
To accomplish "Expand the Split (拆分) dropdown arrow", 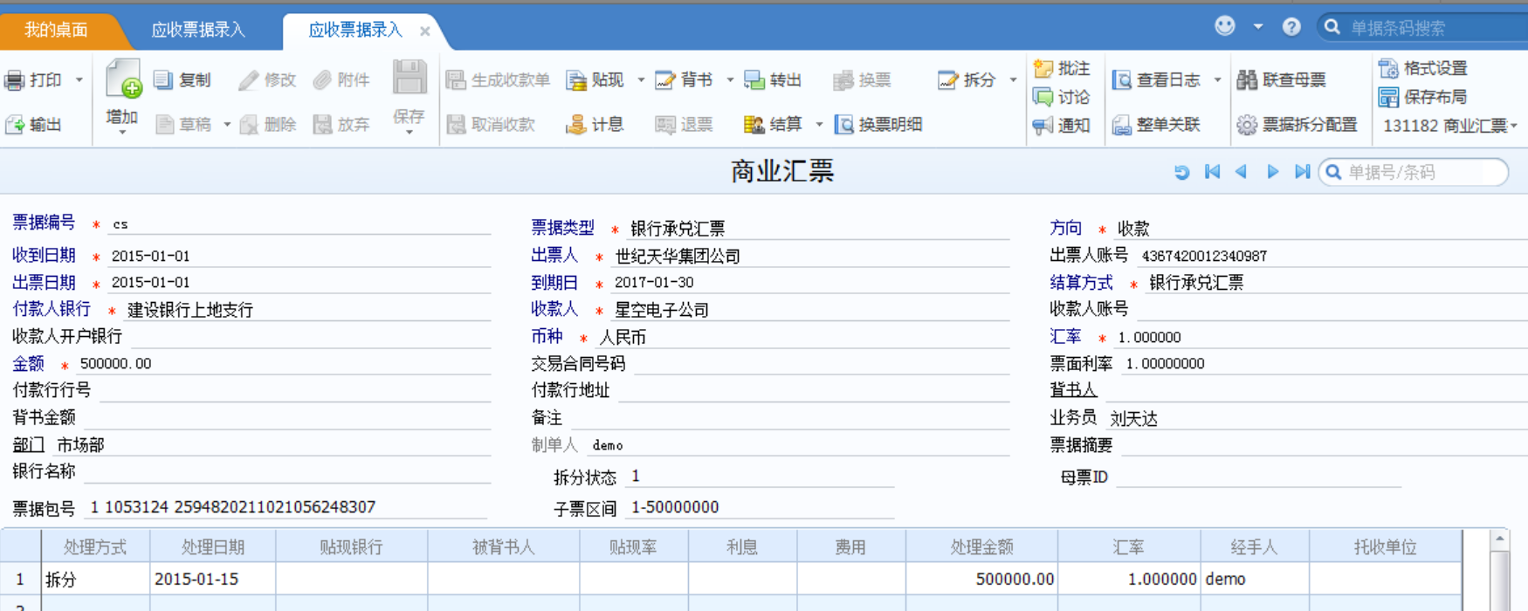I will pos(1013,80).
